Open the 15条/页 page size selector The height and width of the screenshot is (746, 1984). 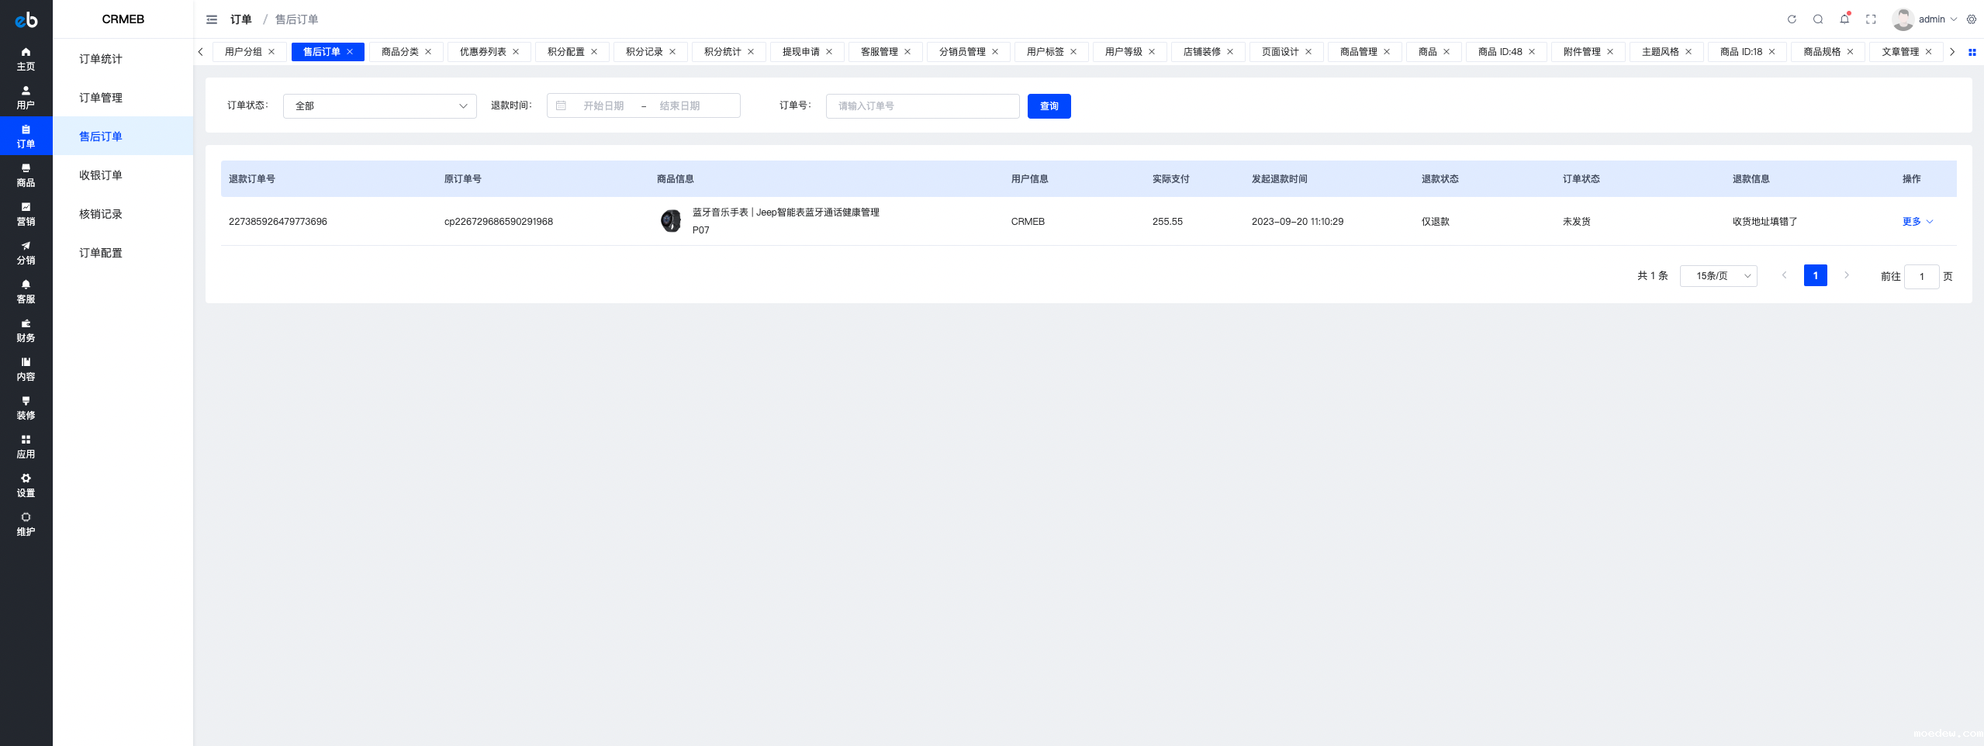click(x=1718, y=276)
